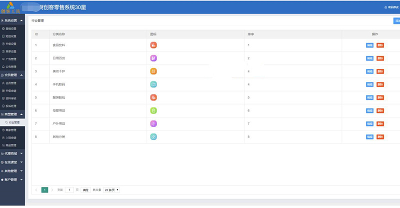Click the 创客工具 logo in header
The width and height of the screenshot is (400, 208).
point(10,7)
